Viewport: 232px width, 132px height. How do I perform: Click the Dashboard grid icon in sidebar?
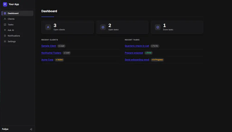[x=5, y=13]
